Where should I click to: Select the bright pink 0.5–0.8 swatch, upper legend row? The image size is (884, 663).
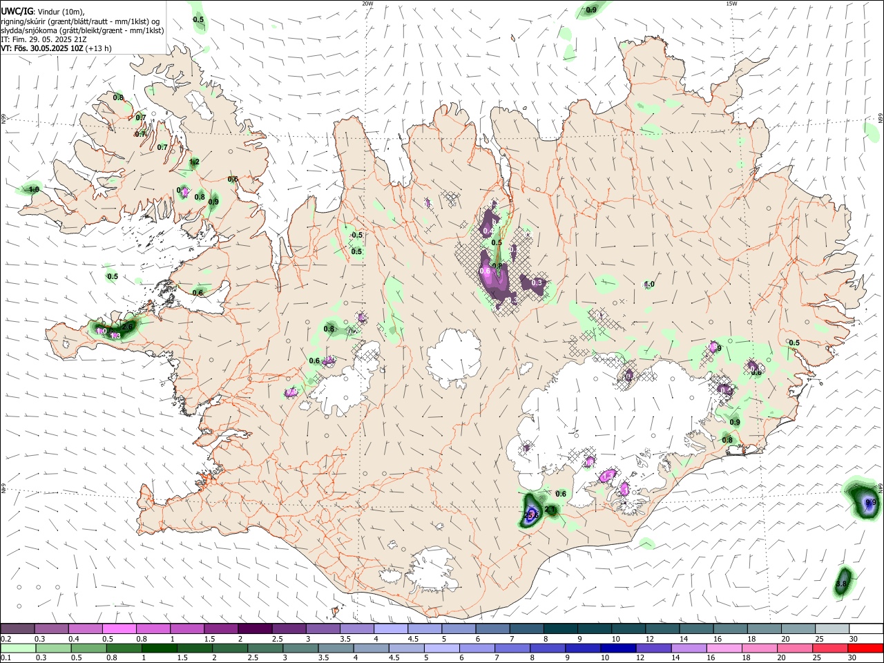point(119,628)
